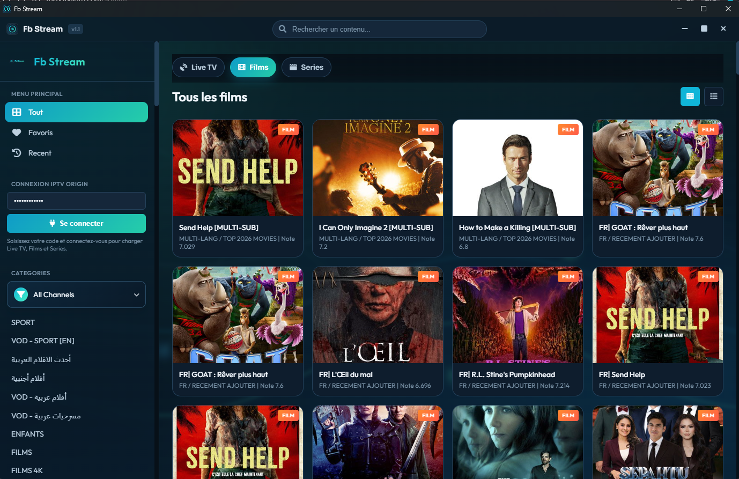Switch to list view layout
The image size is (739, 479).
point(714,96)
